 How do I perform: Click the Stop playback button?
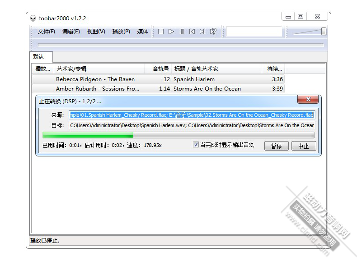pos(160,32)
